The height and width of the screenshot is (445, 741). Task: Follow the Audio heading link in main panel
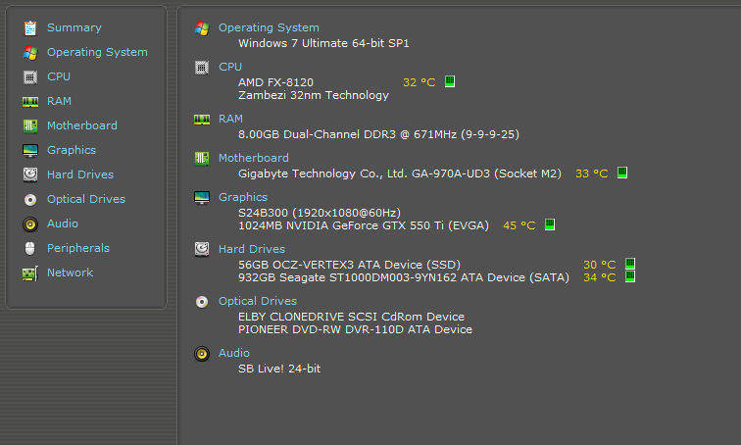pos(234,353)
